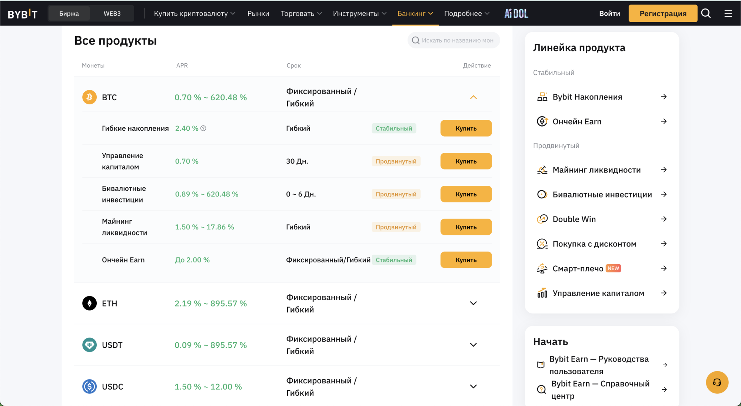Click the BTC coin icon
This screenshot has width=741, height=406.
point(89,97)
